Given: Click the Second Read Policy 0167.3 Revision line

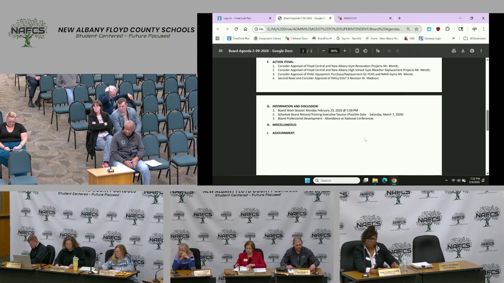Looking at the screenshot, I should point(328,78).
